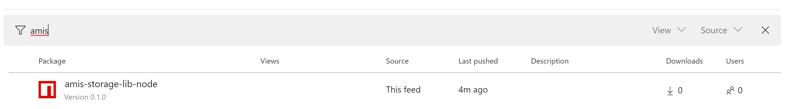Click the Description column header
The height and width of the screenshot is (109, 786).
click(x=549, y=61)
